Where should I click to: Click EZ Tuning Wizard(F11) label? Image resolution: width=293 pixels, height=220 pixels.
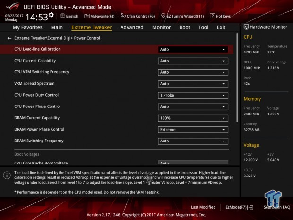(x=185, y=16)
